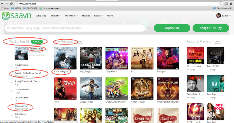This screenshot has width=234, height=123.
Task: Open Dolly Ki Doli album cover
Action: pos(117,58)
